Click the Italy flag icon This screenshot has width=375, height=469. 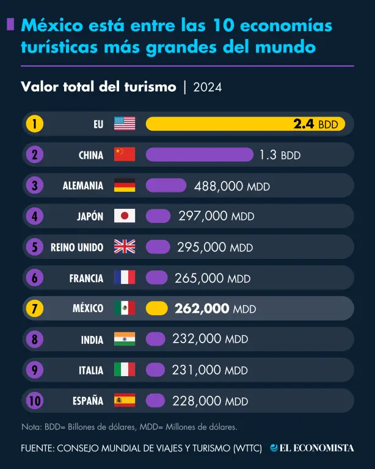(125, 370)
